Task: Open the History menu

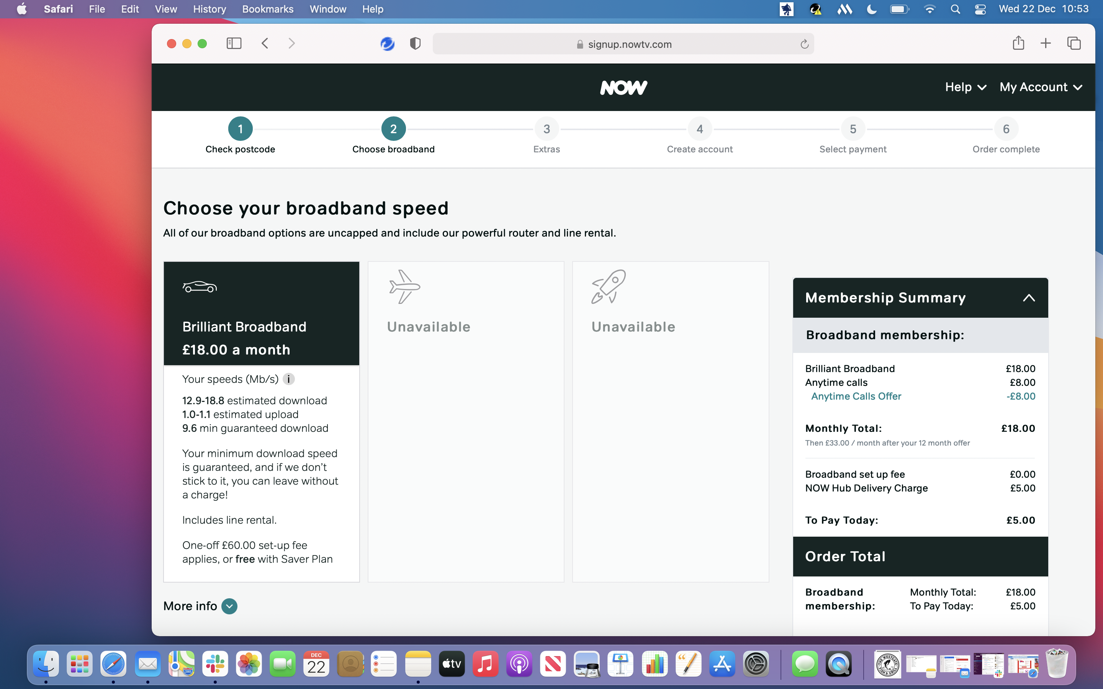Action: pyautogui.click(x=209, y=9)
